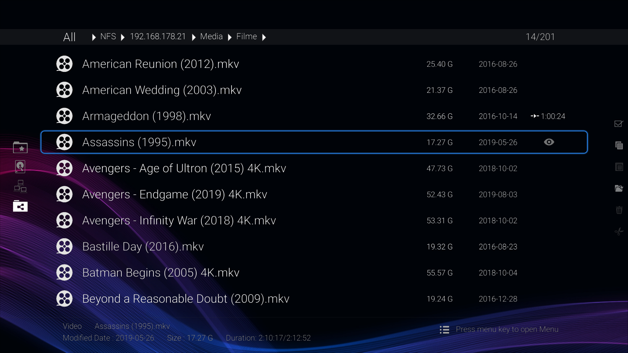Toggle watched eye icon on Assassins row

point(549,142)
